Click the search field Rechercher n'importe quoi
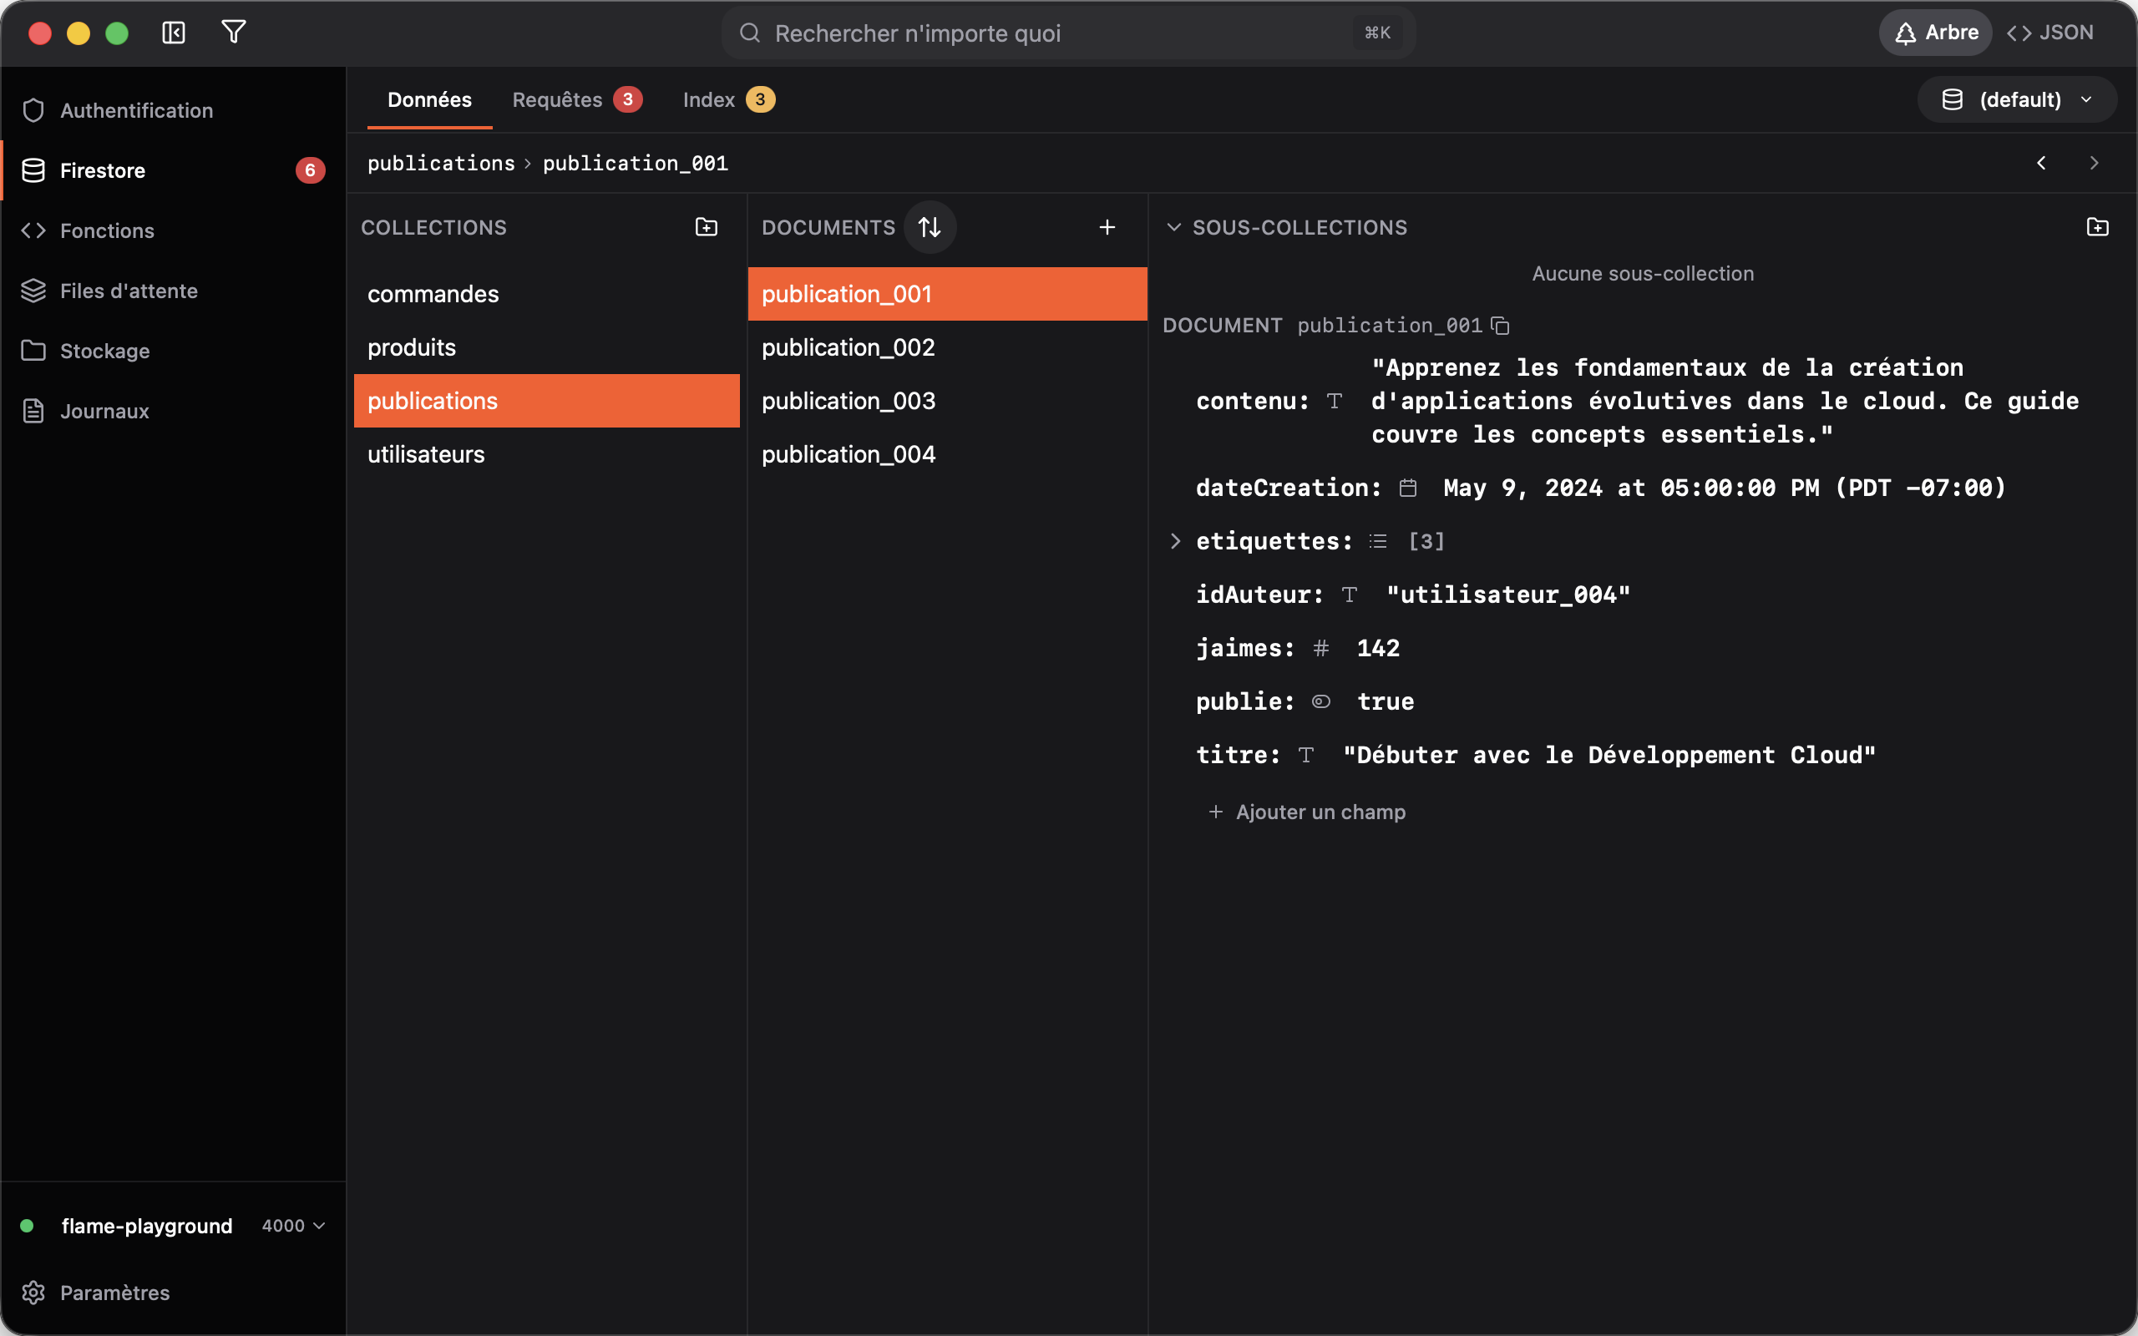The image size is (2138, 1336). (1069, 33)
